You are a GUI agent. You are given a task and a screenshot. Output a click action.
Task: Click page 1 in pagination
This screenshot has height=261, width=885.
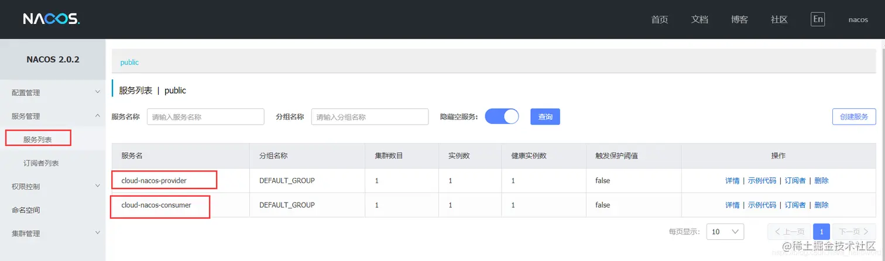pos(821,231)
